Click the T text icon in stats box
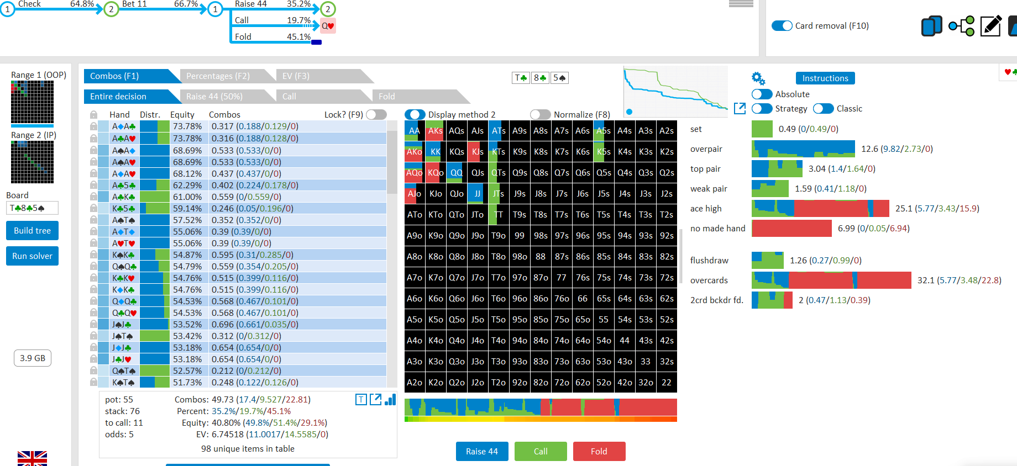Image resolution: width=1017 pixels, height=466 pixels. click(361, 399)
